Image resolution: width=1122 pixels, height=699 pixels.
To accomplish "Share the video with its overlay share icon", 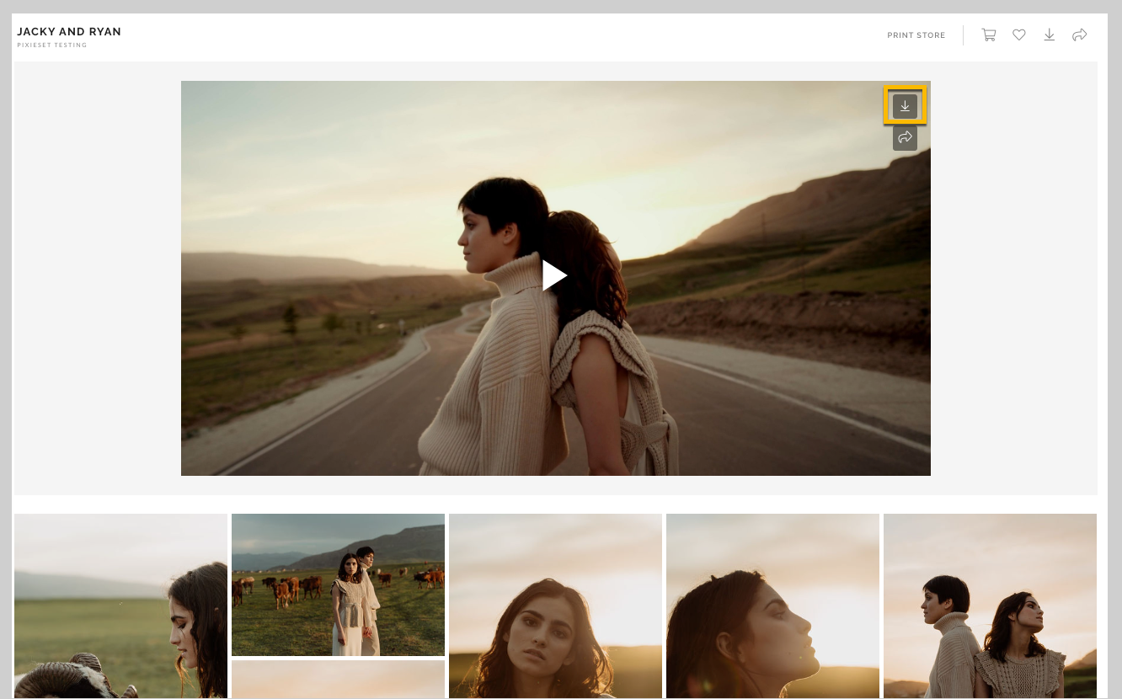I will pos(906,137).
